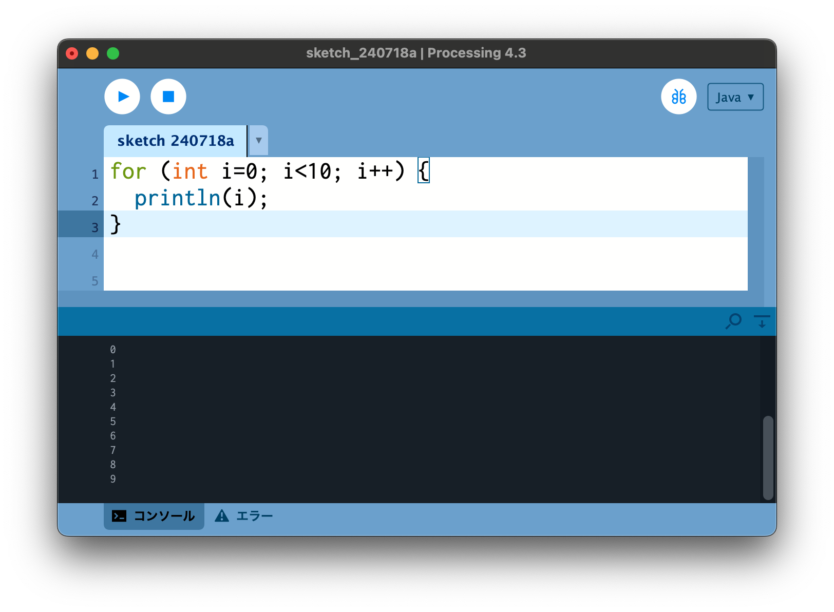Stop the running sketch
The width and height of the screenshot is (834, 612).
(x=168, y=97)
